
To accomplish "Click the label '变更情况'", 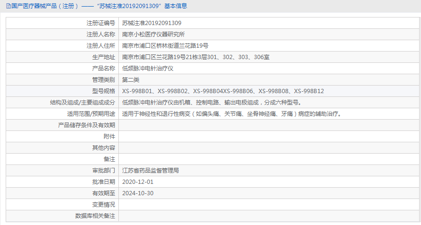I will pyautogui.click(x=104, y=205).
